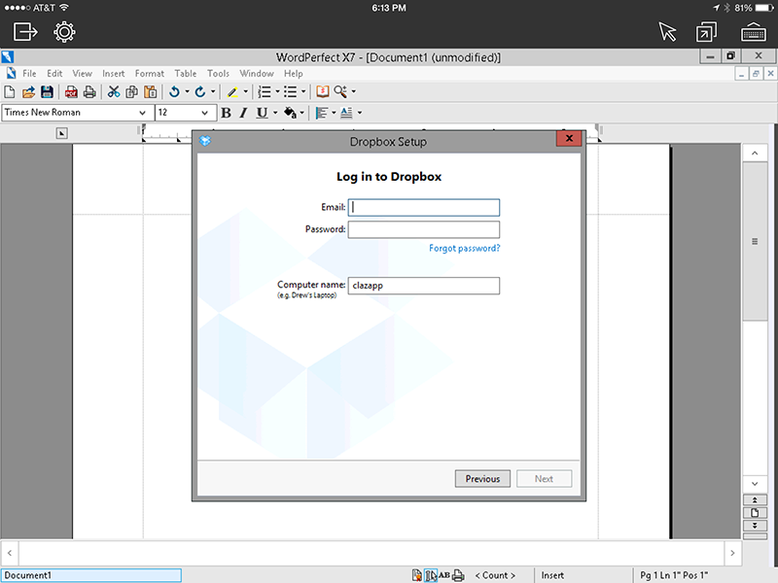This screenshot has height=583, width=778.
Task: Expand the numbering style arrow
Action: [x=277, y=91]
